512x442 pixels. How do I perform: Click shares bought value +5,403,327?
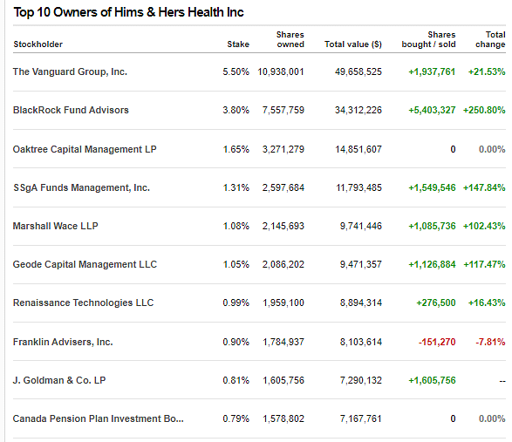coord(432,111)
